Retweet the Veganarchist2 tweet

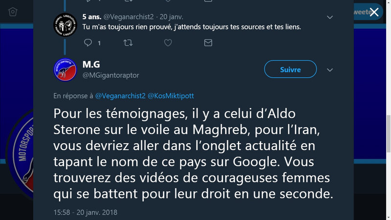pyautogui.click(x=128, y=43)
